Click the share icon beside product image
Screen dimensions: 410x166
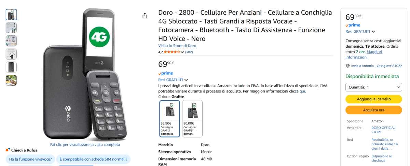pos(145,16)
